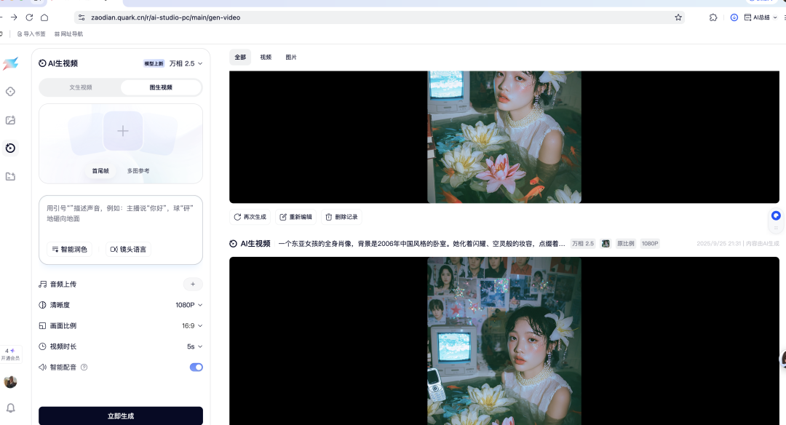Viewport: 786px width, 425px height.
Task: Open the first generated video with goldfish
Action: click(504, 137)
